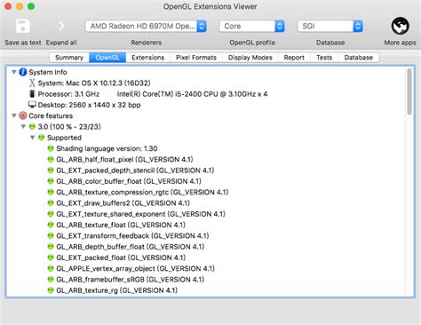The height and width of the screenshot is (325, 421).
Task: Select Shading language version: 1.30 text
Action: tap(107, 148)
